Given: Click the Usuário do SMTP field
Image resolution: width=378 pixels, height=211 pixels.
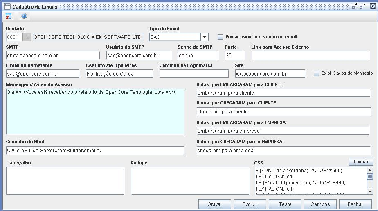Looking at the screenshot, I should tap(139, 56).
